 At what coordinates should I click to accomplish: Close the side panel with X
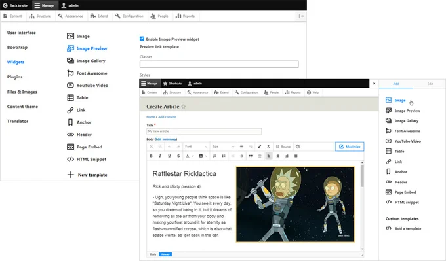pos(374,84)
